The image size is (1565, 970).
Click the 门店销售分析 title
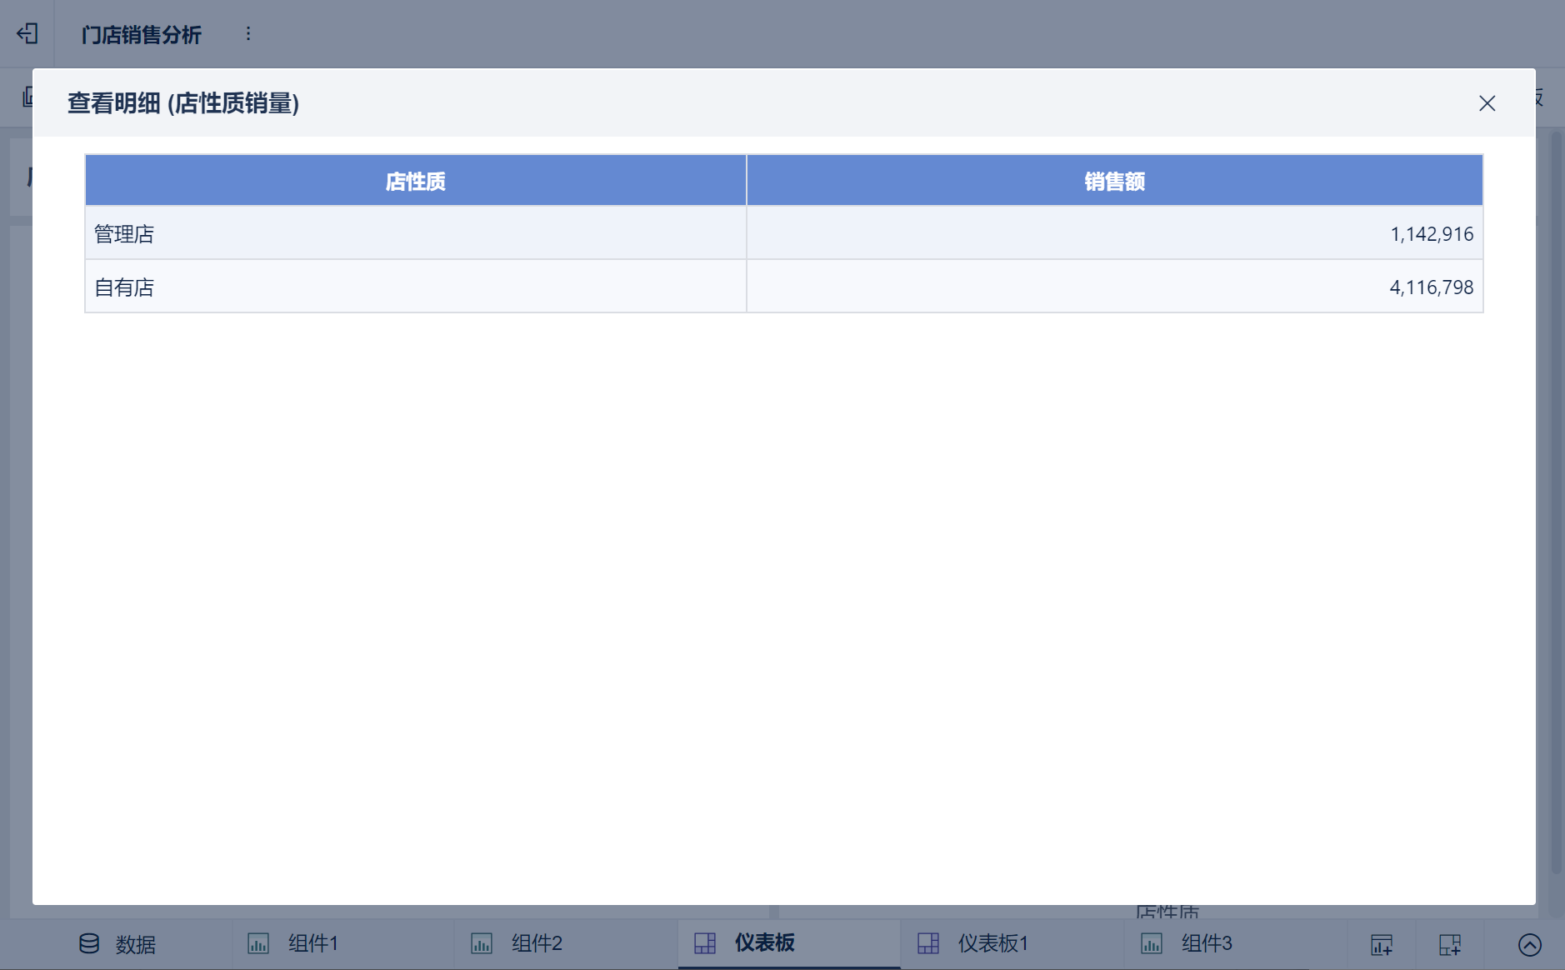point(142,34)
